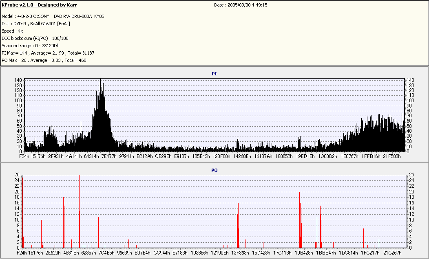Viewport: 429px width, 259px height.
Task: Click the PI axis label 14260Eh
Action: [242, 156]
